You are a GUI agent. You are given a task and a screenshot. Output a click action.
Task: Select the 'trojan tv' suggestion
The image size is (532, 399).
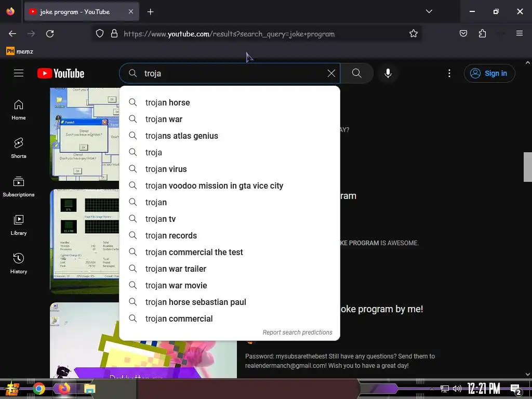[x=230, y=219]
